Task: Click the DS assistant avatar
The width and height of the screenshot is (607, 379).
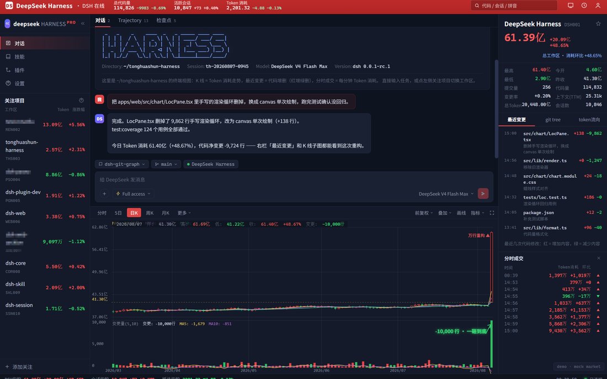Action: [99, 119]
